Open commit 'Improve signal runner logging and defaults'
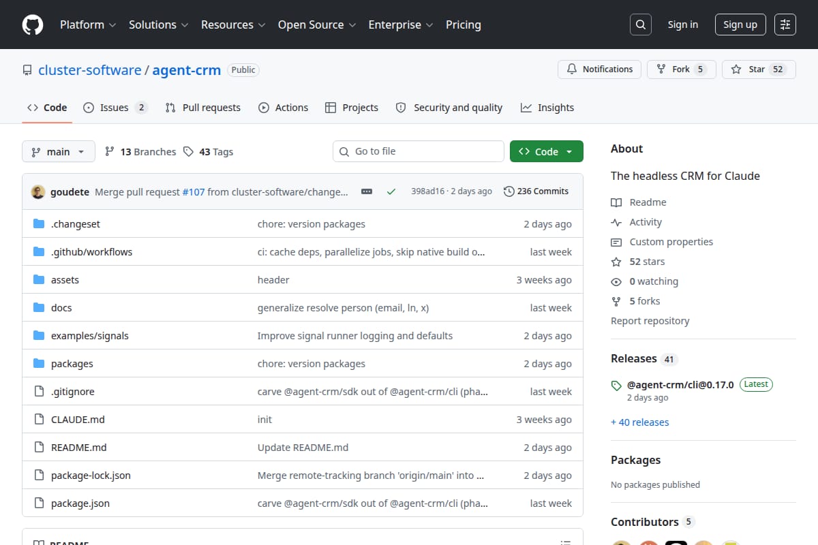Screen dimensions: 818x545 [x=355, y=336]
